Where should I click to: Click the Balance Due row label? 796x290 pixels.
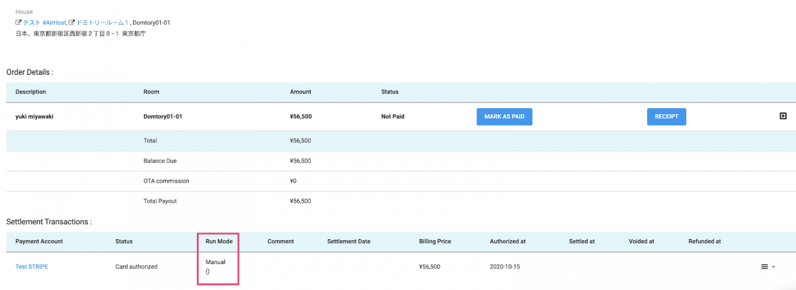pos(160,161)
